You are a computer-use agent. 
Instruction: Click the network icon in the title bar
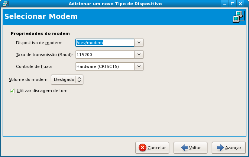point(6,4)
